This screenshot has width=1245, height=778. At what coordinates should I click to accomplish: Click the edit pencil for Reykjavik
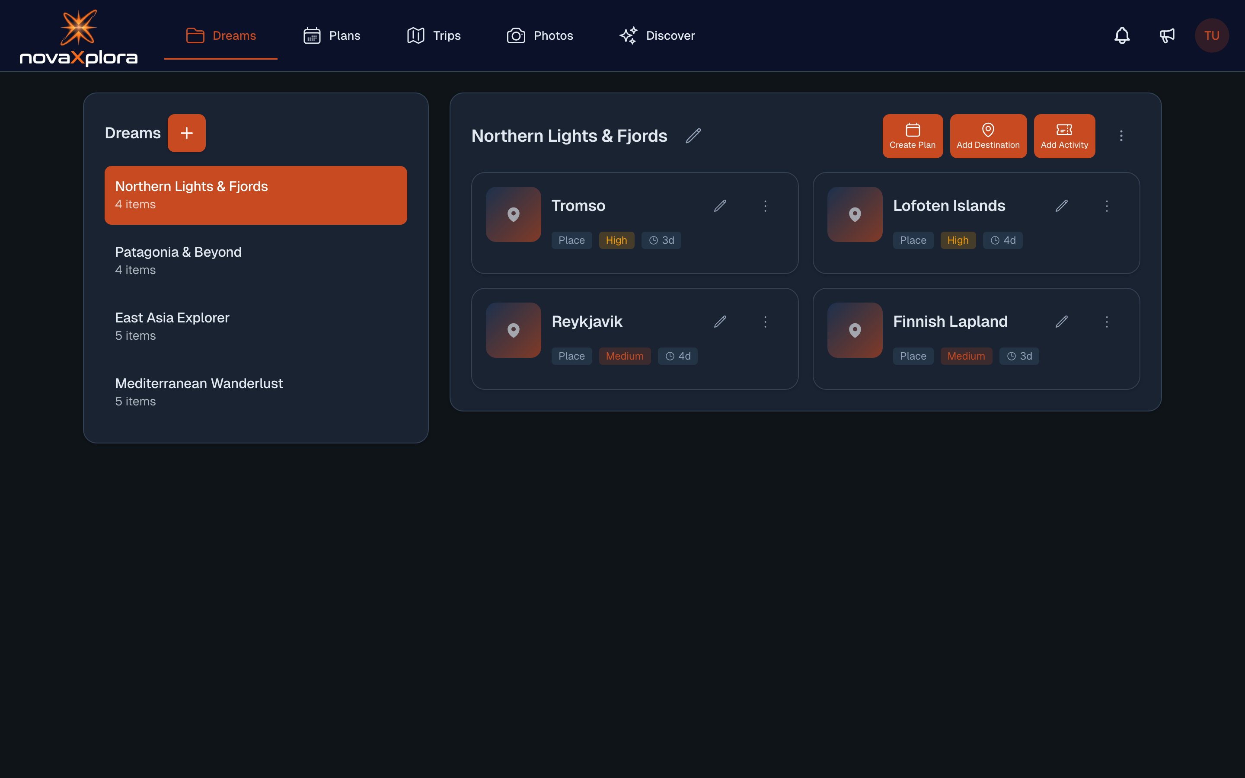(x=720, y=322)
